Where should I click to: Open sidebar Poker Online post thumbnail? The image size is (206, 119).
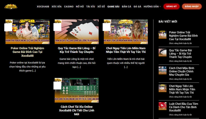coord(162,35)
